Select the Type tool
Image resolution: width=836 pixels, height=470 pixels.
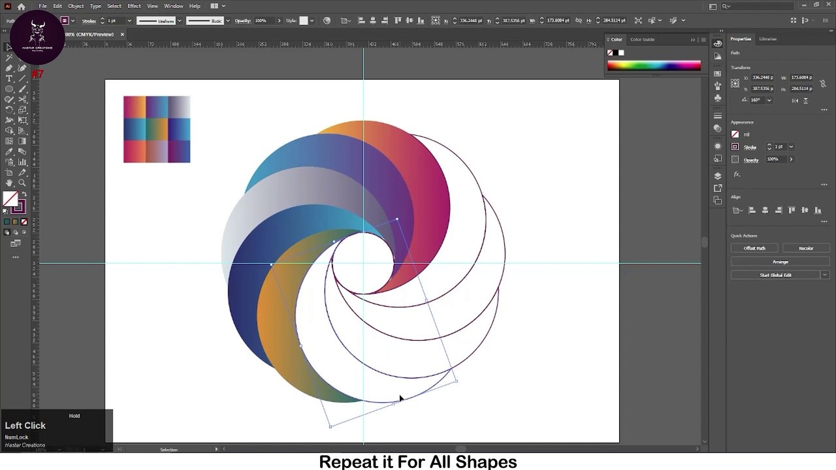(9, 78)
